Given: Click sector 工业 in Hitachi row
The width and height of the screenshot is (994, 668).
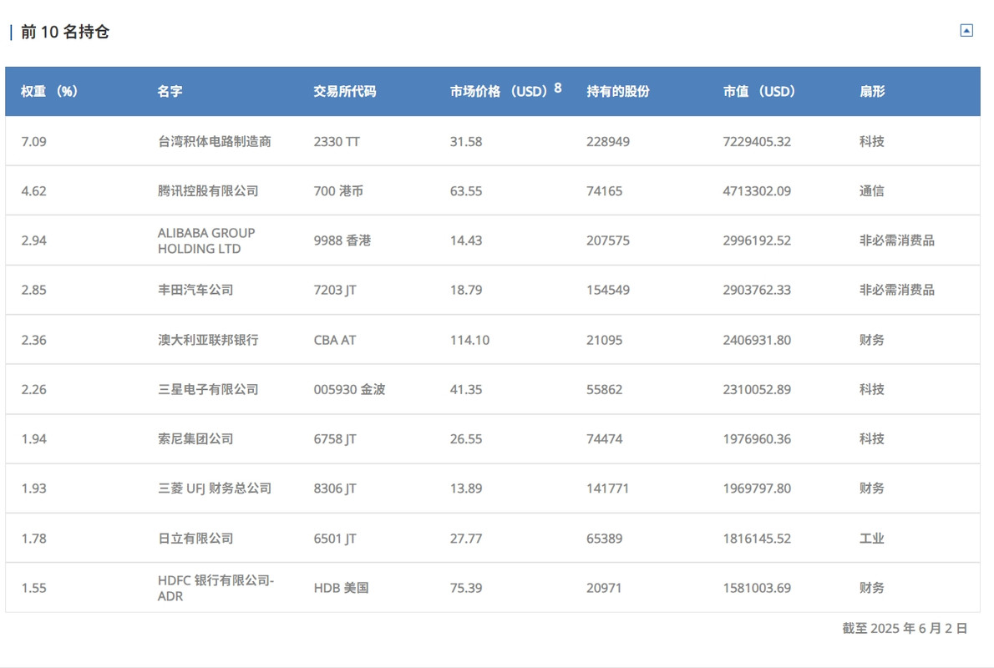Looking at the screenshot, I should (872, 538).
